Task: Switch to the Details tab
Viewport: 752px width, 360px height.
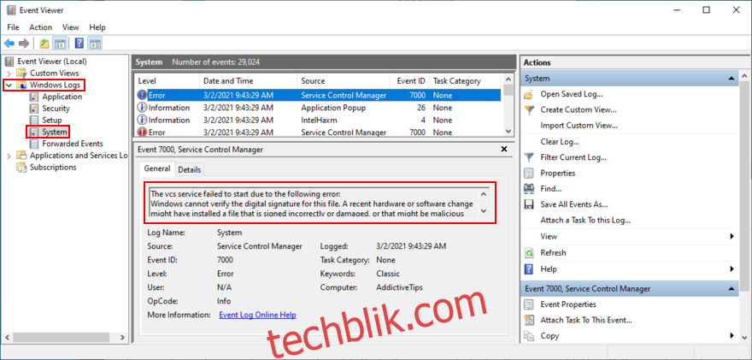Action: pos(190,169)
